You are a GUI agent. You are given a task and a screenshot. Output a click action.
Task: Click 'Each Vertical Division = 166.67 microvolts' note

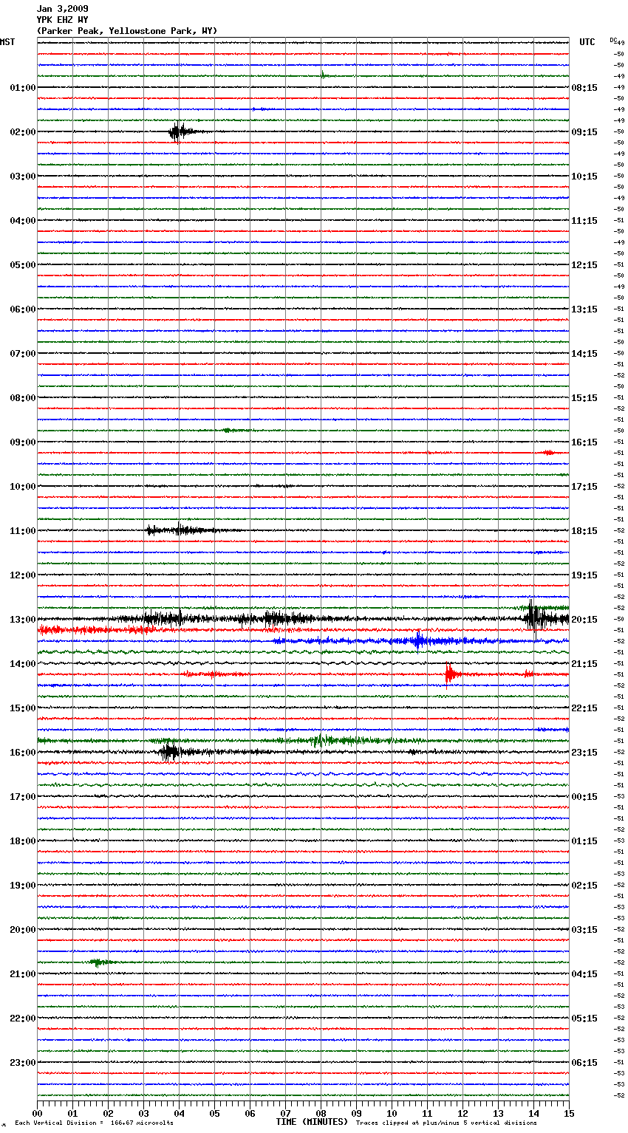94,1123
